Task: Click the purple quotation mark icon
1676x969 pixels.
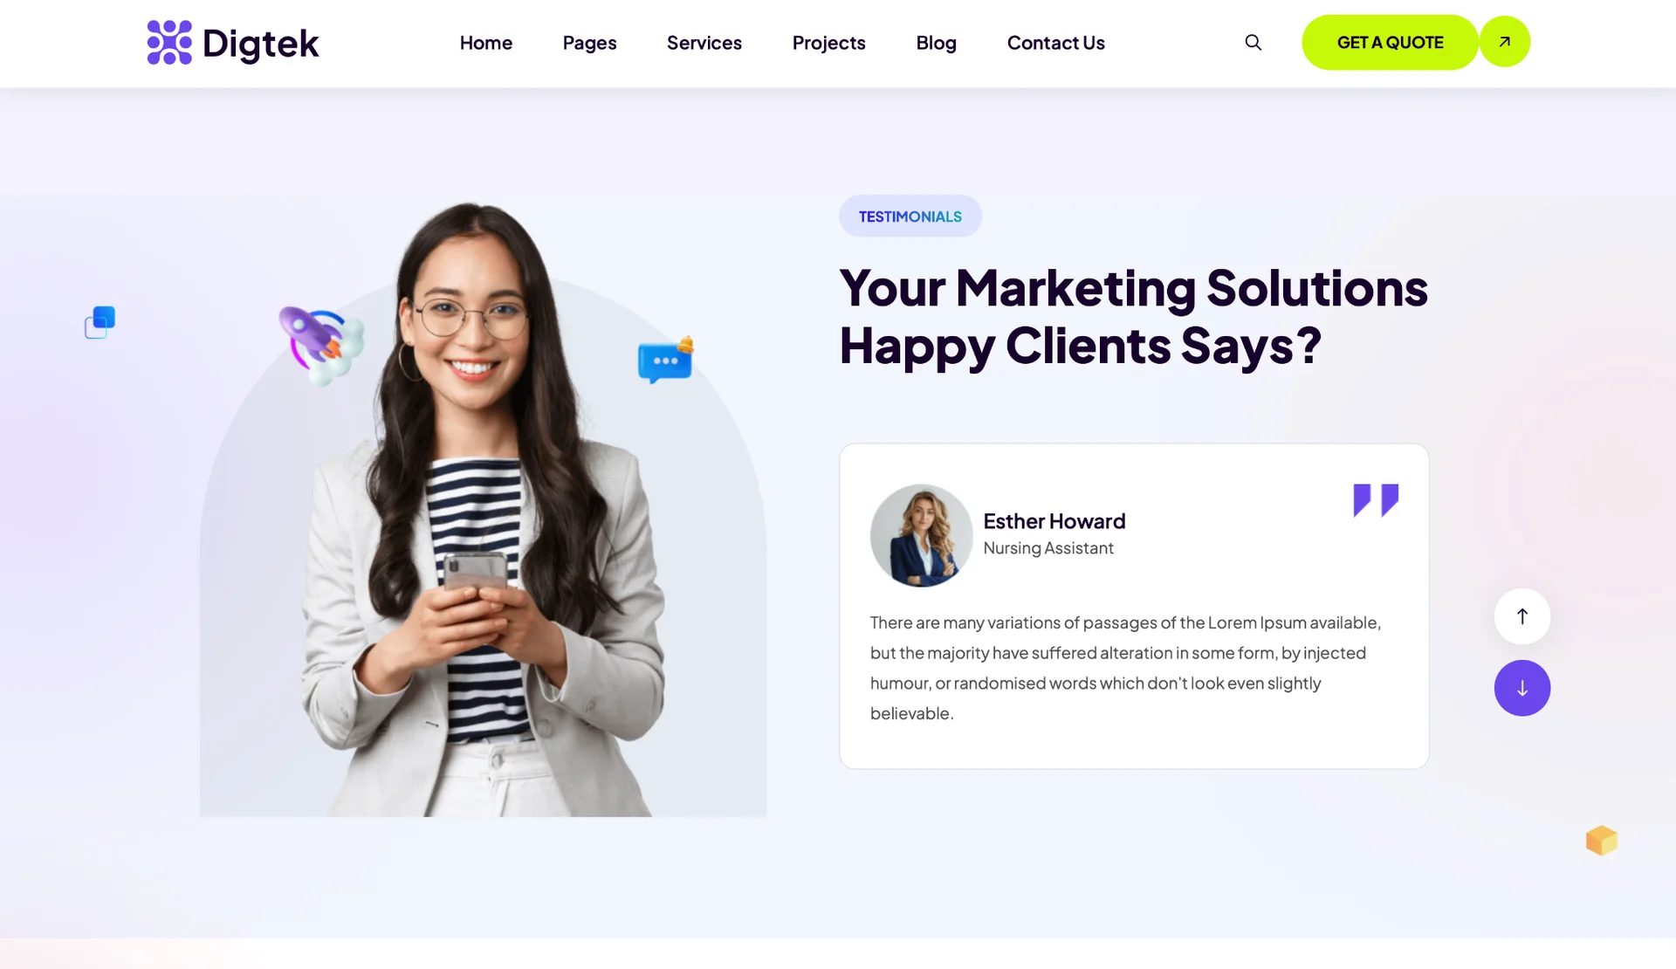Action: [x=1376, y=500]
